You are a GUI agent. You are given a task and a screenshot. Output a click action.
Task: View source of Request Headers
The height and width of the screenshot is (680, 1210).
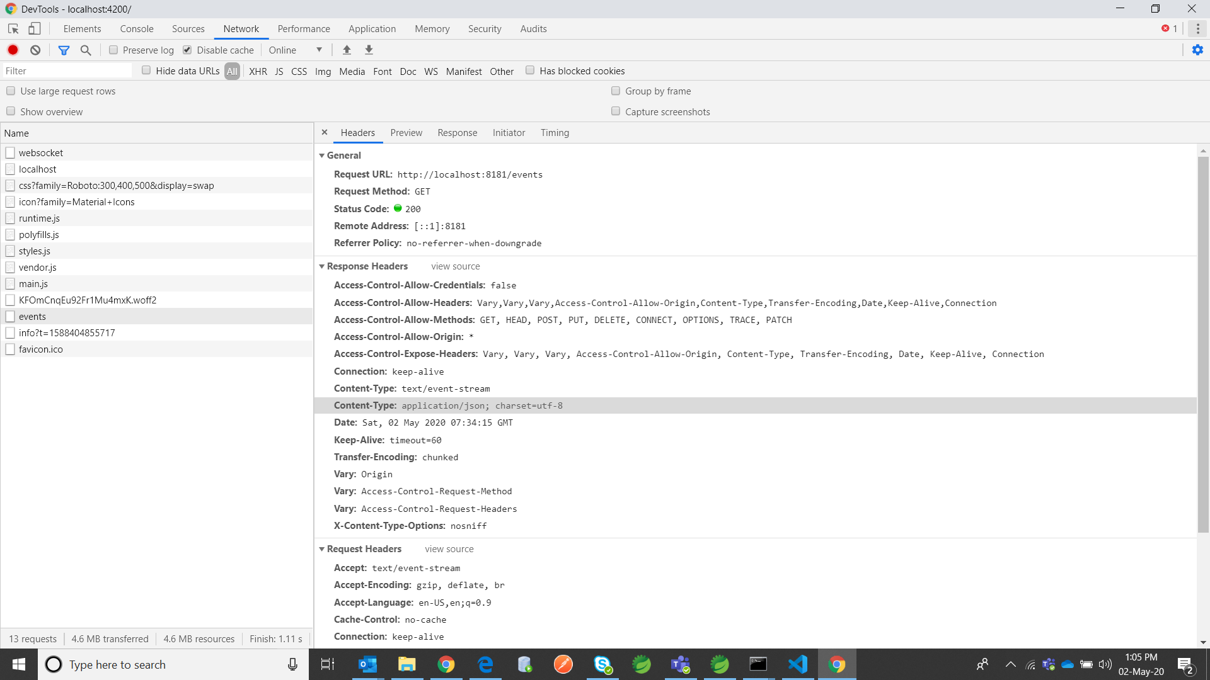coord(449,548)
